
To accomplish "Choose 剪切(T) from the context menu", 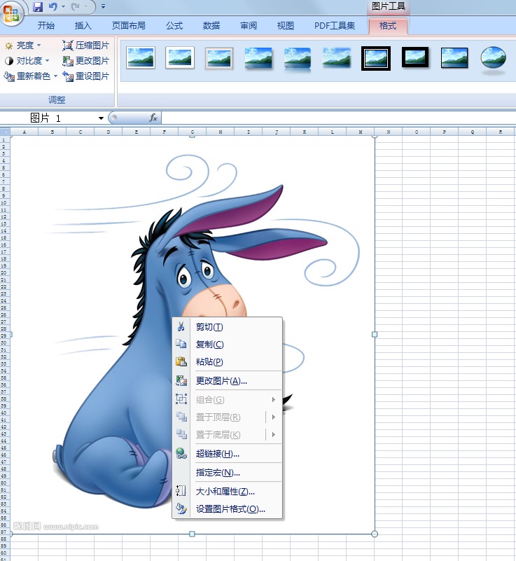I will tap(228, 326).
